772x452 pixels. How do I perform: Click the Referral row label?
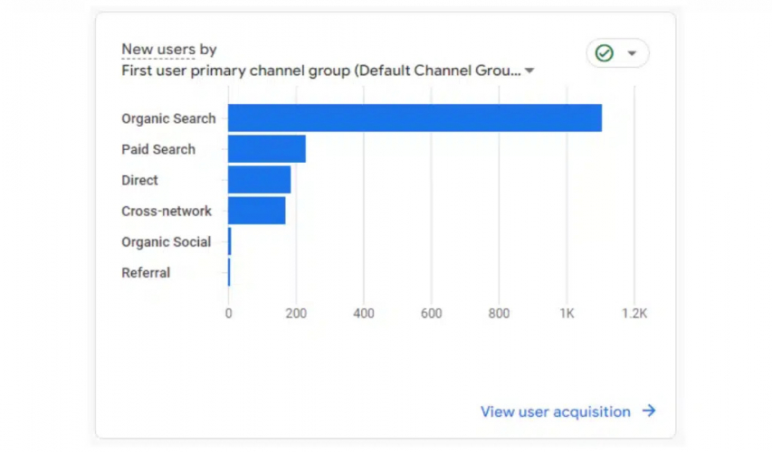point(146,272)
